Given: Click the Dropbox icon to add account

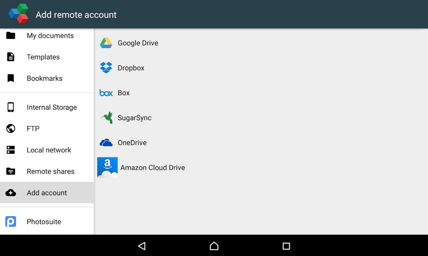Looking at the screenshot, I should (x=106, y=68).
